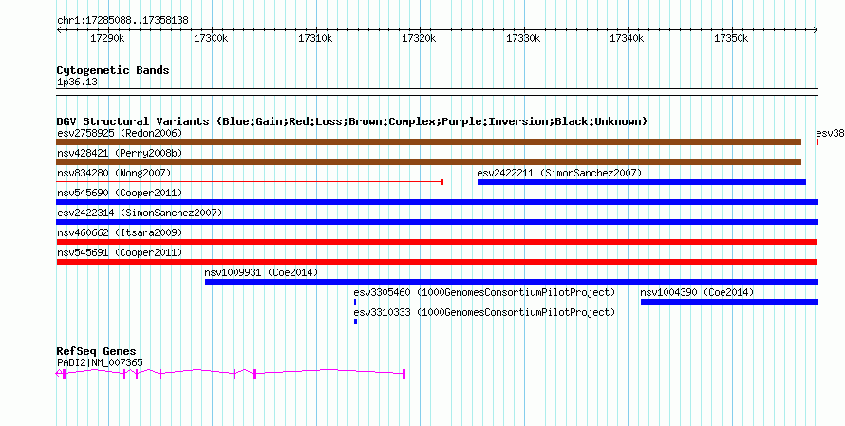
Task: Click the small red esv38 marker
Action: 817,142
